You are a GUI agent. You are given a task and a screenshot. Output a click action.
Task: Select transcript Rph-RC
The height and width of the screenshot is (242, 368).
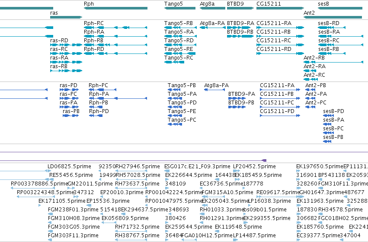pos(94,23)
